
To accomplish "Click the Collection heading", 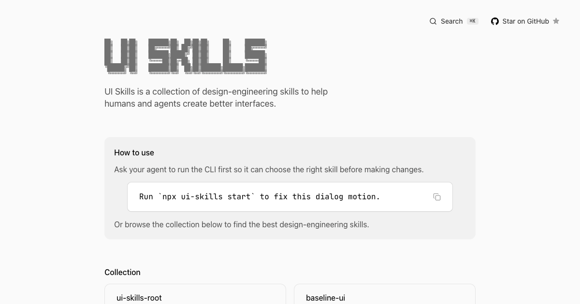I will pyautogui.click(x=122, y=272).
